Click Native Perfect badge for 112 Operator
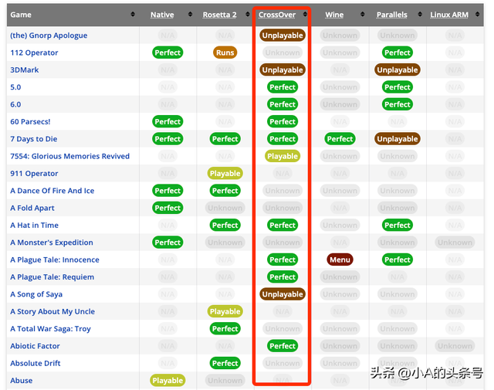This screenshot has width=494, height=390. coord(167,53)
